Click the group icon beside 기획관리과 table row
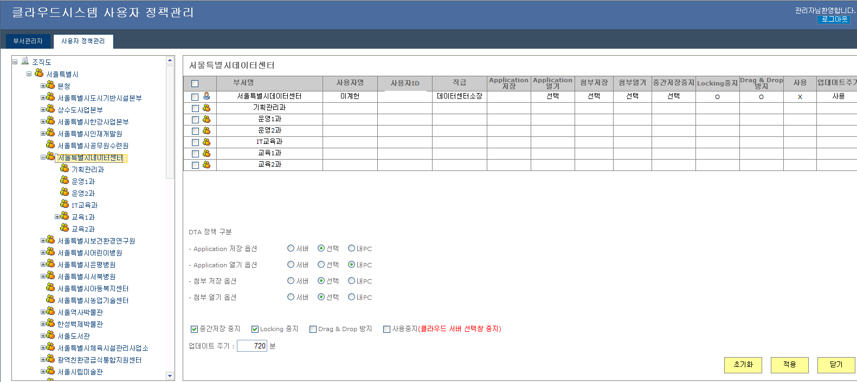The height and width of the screenshot is (382, 857). tap(207, 108)
